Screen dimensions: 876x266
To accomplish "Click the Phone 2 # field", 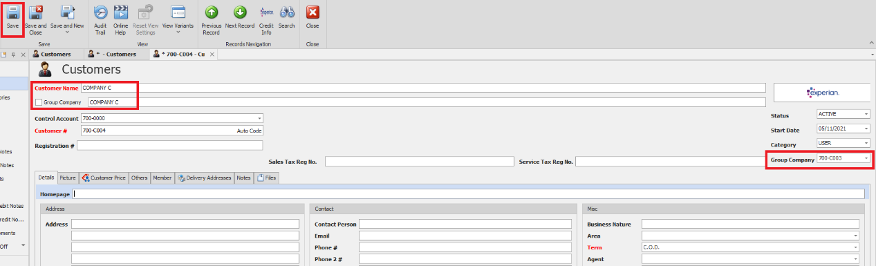I will 465,260.
